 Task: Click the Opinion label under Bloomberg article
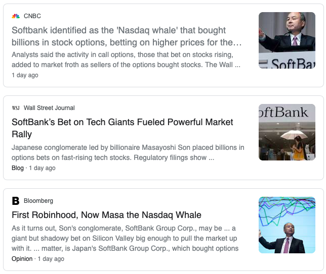[22, 259]
